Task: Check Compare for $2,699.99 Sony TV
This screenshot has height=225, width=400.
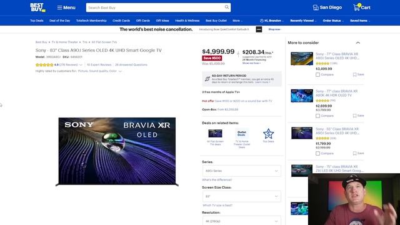Action: pos(317,116)
